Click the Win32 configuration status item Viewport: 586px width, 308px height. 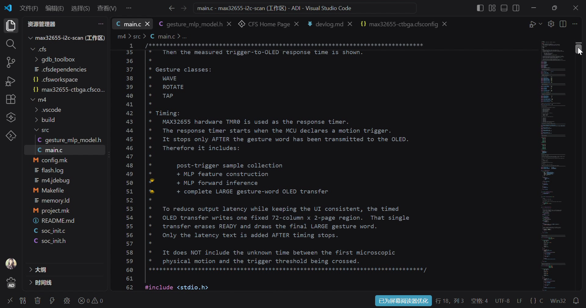point(558,301)
